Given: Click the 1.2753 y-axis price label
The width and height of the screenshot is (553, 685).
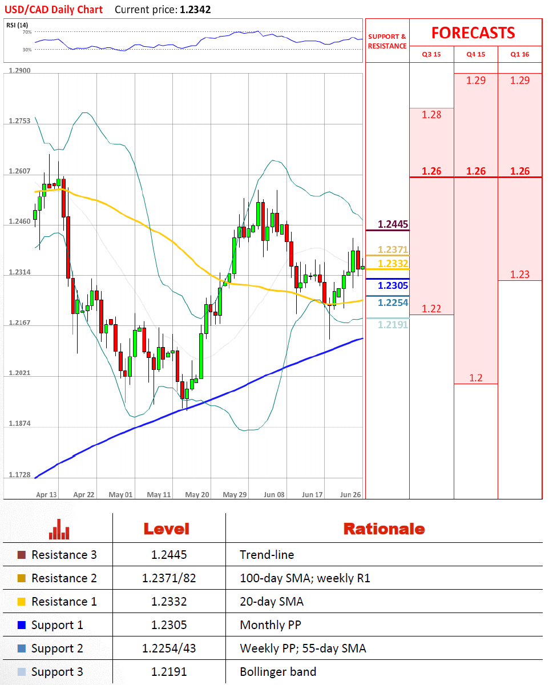Looking at the screenshot, I should [19, 121].
